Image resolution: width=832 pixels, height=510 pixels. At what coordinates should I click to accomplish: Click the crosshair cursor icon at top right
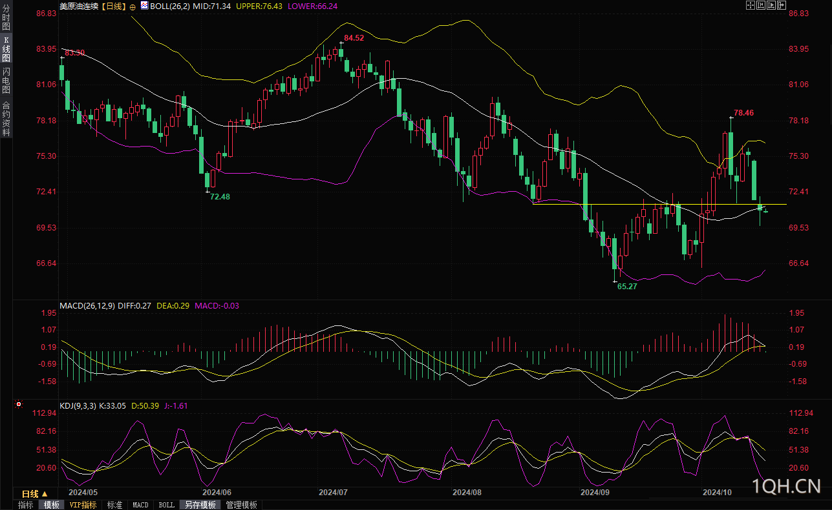click(751, 5)
